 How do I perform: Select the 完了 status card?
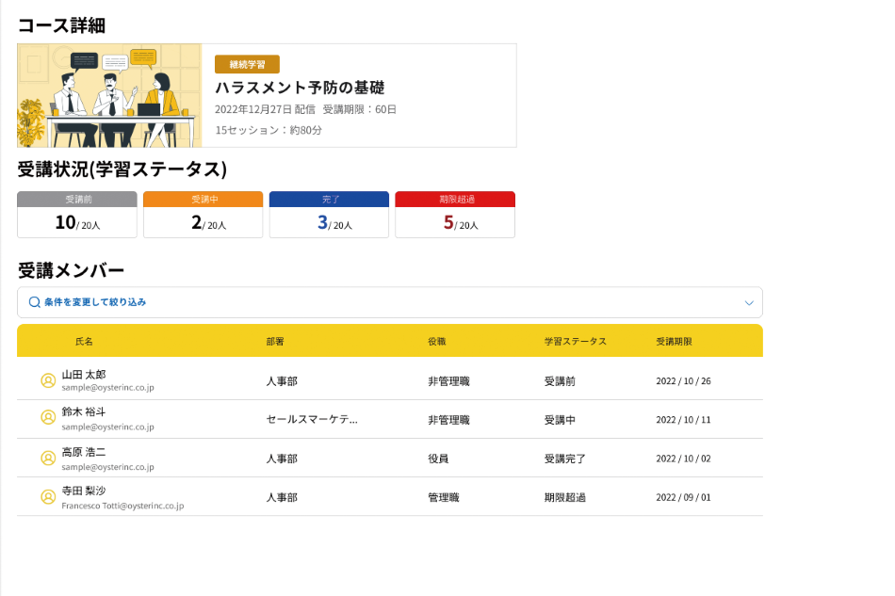[329, 215]
